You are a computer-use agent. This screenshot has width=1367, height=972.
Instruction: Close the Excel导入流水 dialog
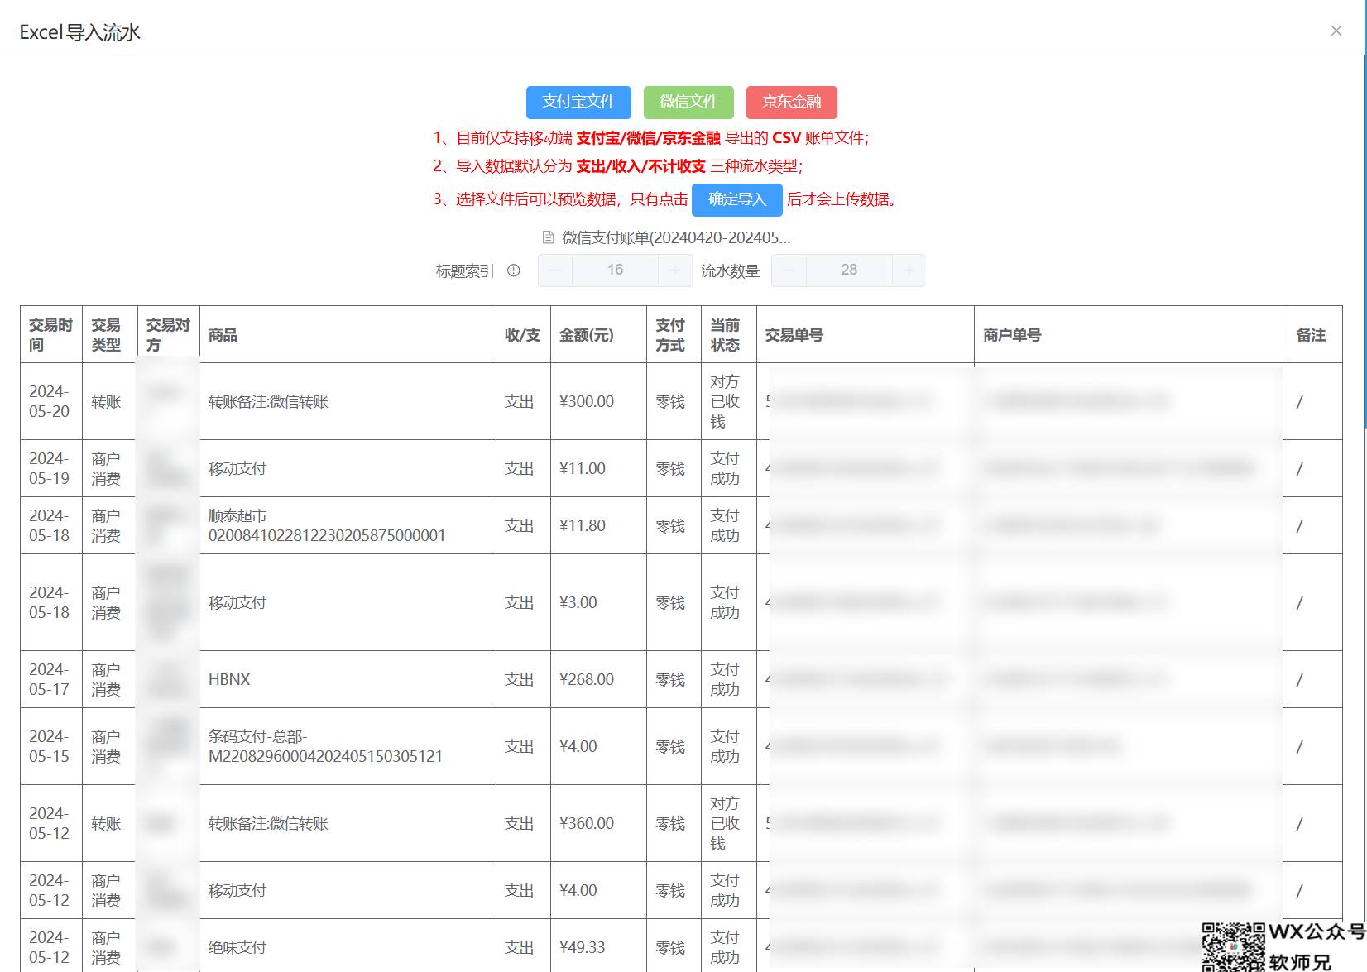click(1336, 31)
